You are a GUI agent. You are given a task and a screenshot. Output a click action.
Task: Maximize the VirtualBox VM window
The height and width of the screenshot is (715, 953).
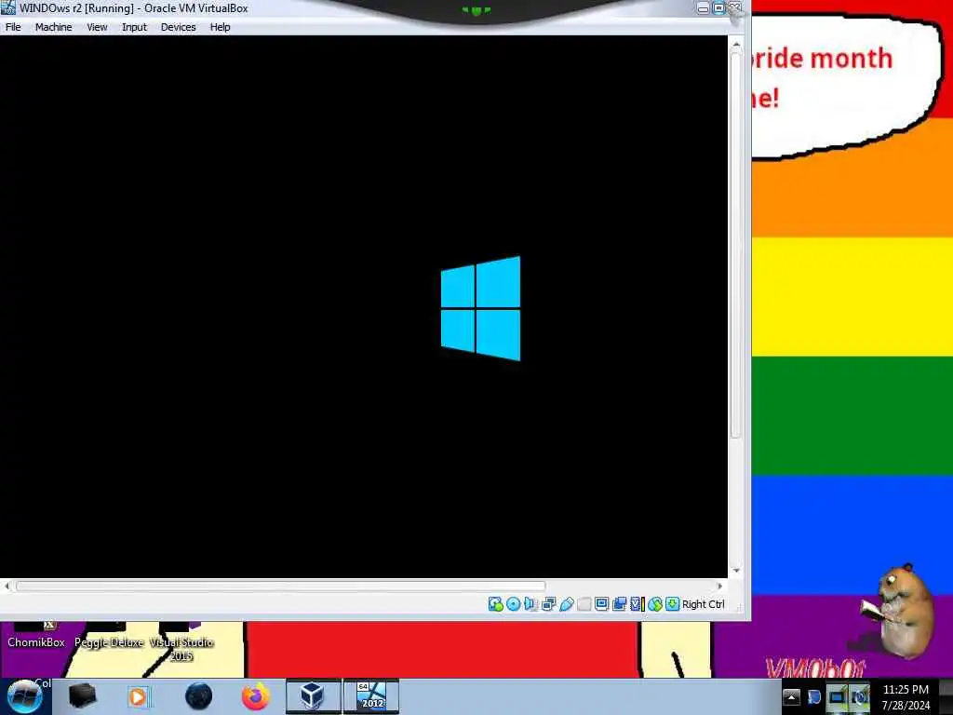click(718, 8)
